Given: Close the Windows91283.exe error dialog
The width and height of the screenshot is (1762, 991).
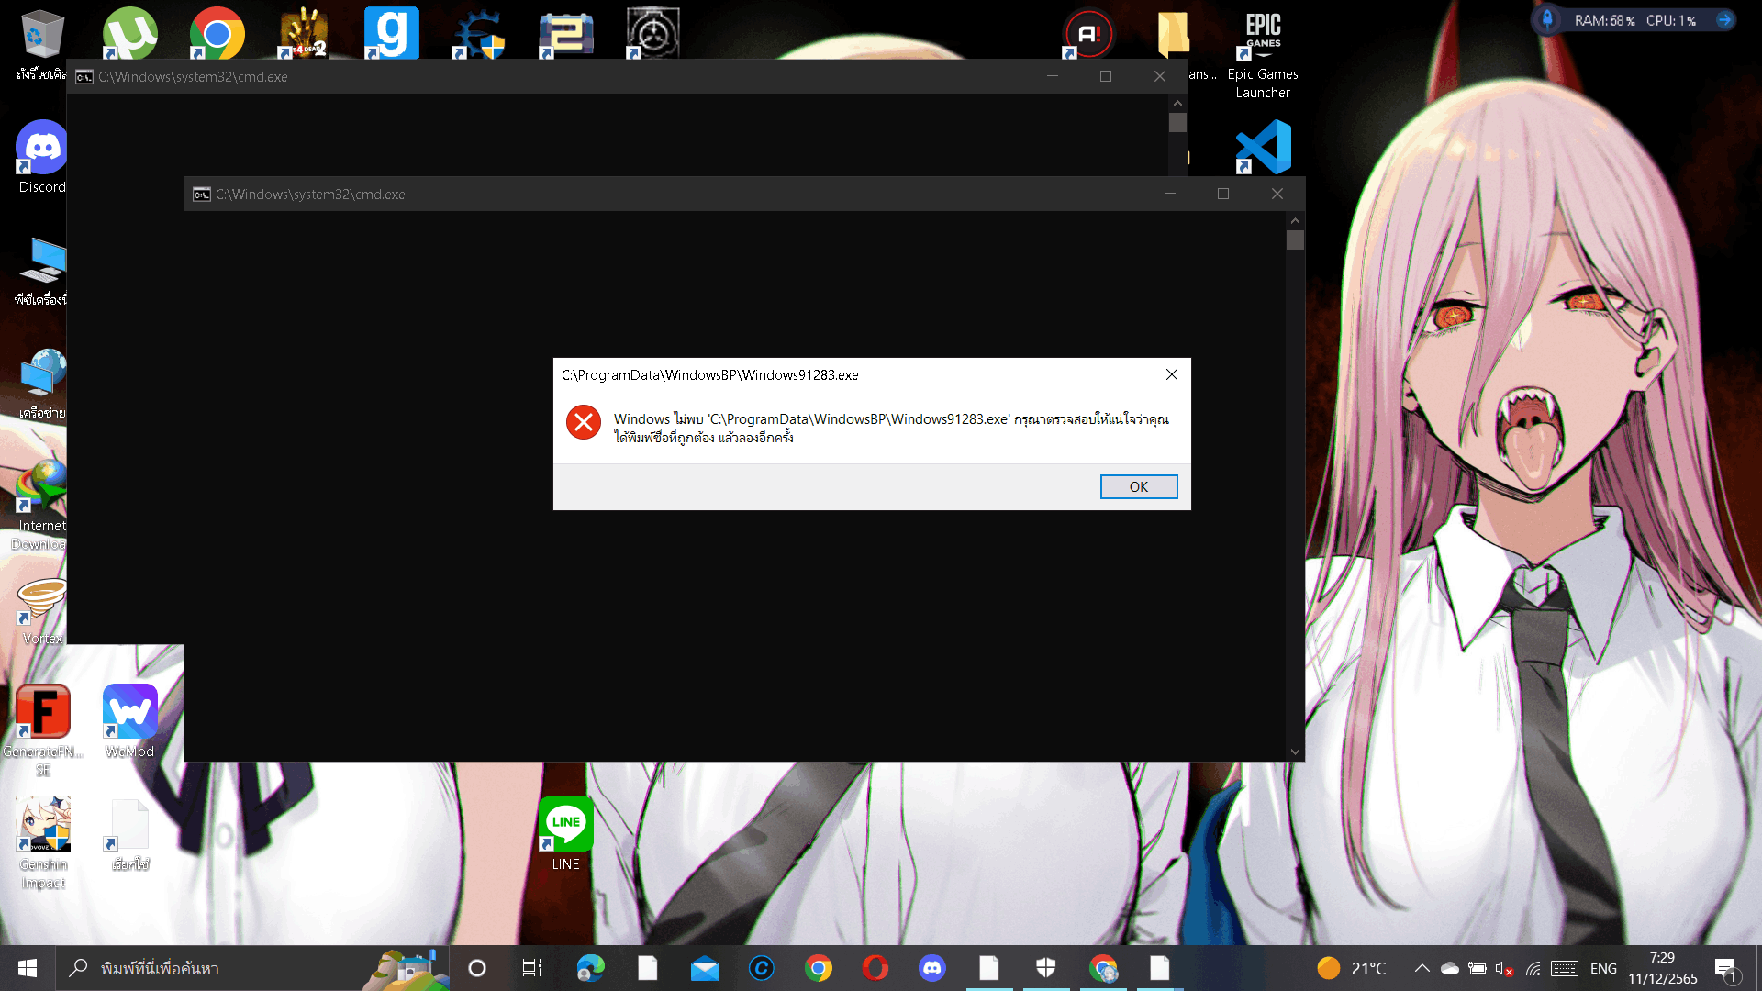Looking at the screenshot, I should point(1171,374).
